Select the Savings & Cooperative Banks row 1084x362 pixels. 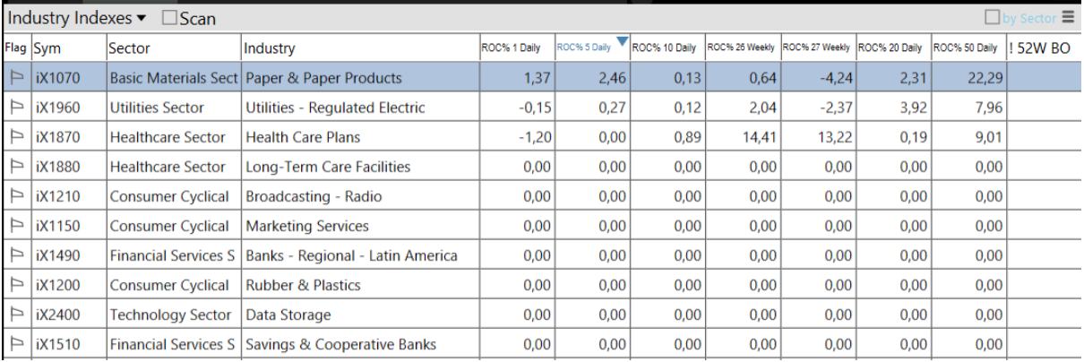coord(340,345)
